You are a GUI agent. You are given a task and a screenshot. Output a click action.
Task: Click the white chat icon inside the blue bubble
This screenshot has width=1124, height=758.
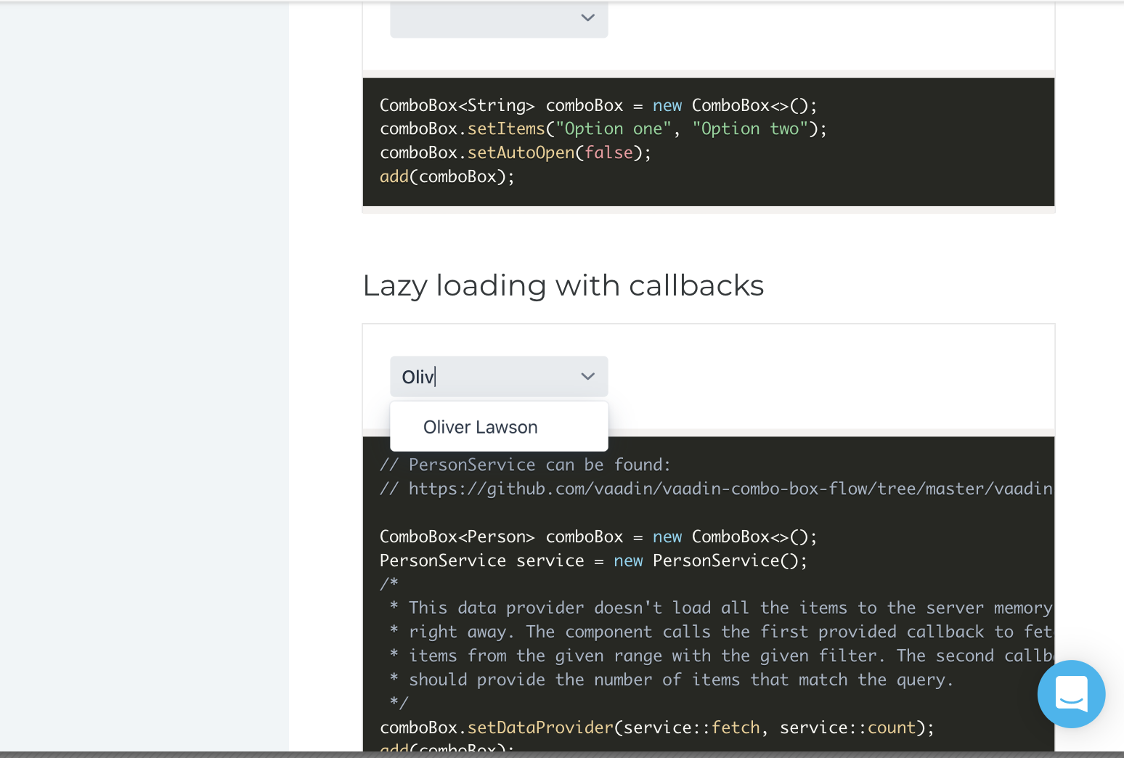[1071, 693]
